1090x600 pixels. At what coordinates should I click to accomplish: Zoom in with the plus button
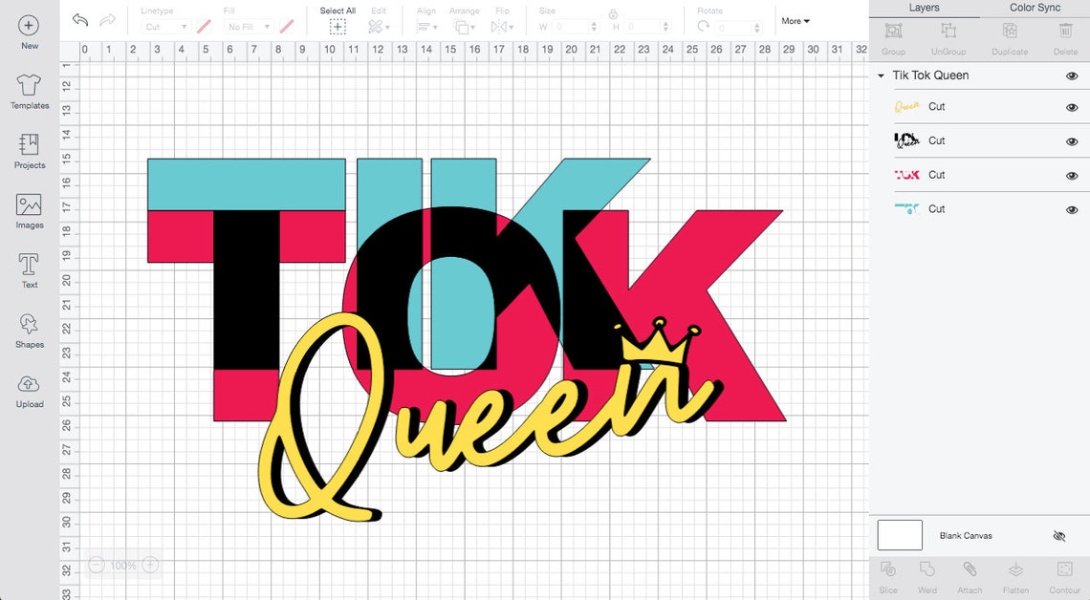[151, 566]
